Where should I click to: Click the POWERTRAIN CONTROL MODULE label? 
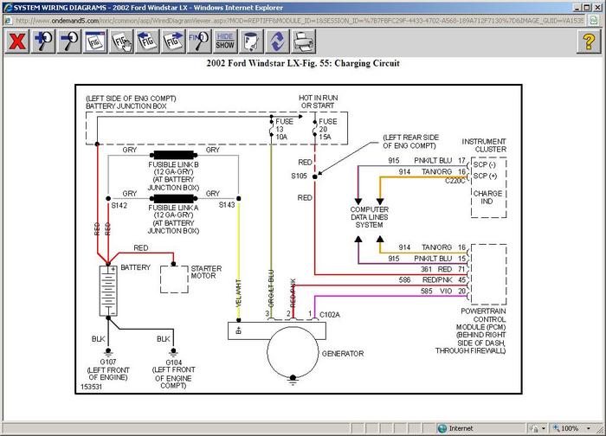point(481,319)
